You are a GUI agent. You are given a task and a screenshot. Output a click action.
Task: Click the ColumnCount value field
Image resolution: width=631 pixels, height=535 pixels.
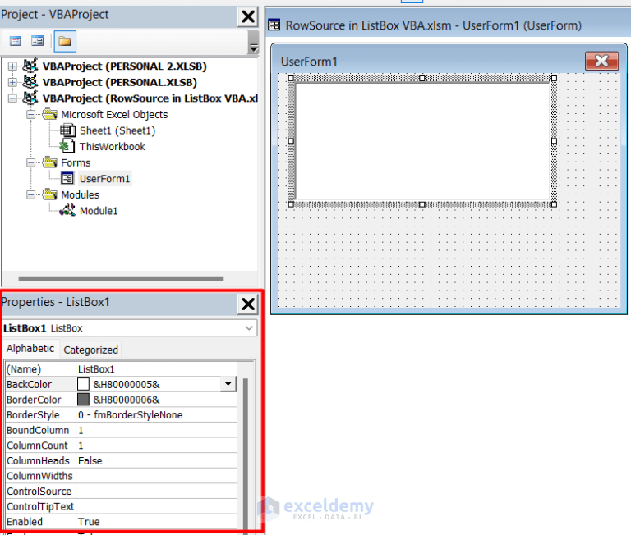pyautogui.click(x=157, y=446)
